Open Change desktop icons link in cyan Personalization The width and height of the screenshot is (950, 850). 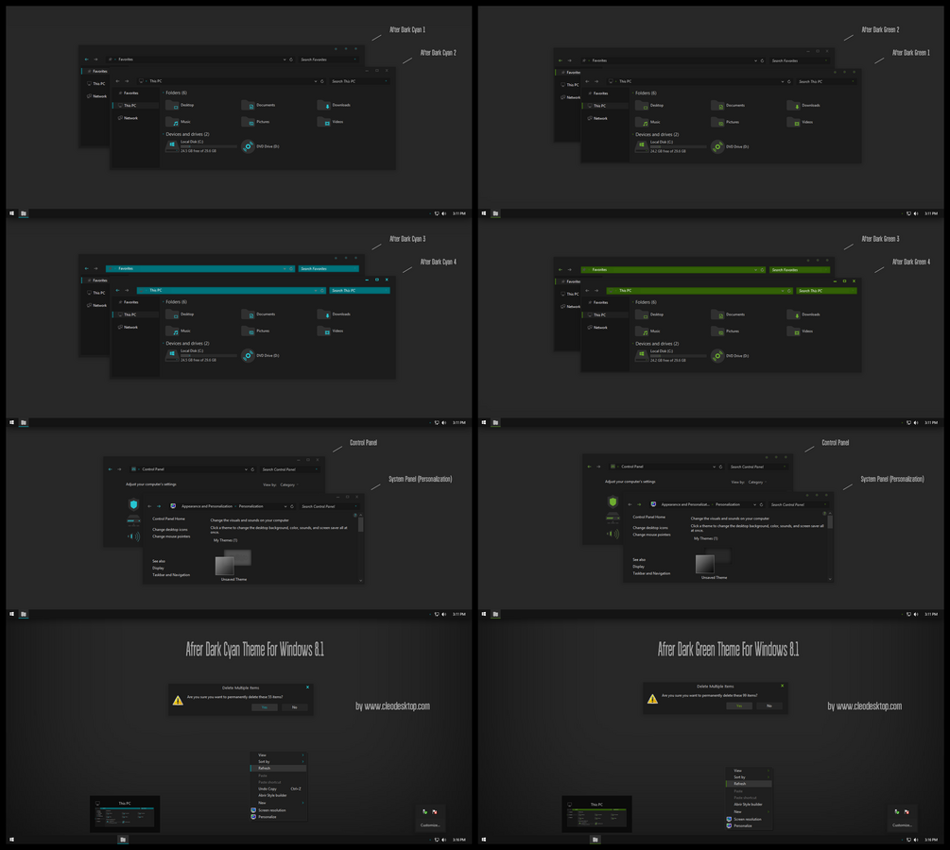coord(169,530)
